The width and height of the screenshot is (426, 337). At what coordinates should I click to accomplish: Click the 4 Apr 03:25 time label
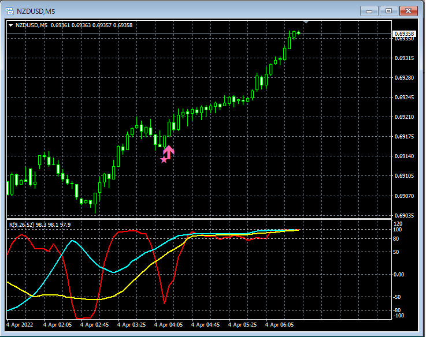[x=131, y=325]
